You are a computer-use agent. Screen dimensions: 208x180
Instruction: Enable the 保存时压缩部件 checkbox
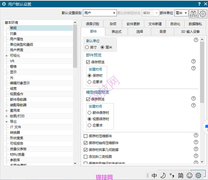point(86,136)
